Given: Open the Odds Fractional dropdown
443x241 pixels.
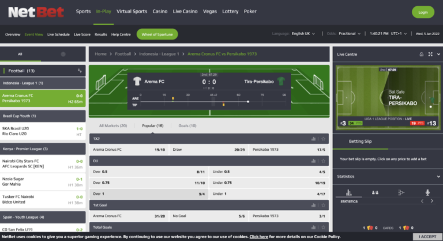Looking at the screenshot, I should (x=350, y=33).
